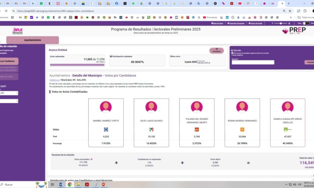Click the PT party logo
The image size is (314, 188).
click(x=197, y=129)
